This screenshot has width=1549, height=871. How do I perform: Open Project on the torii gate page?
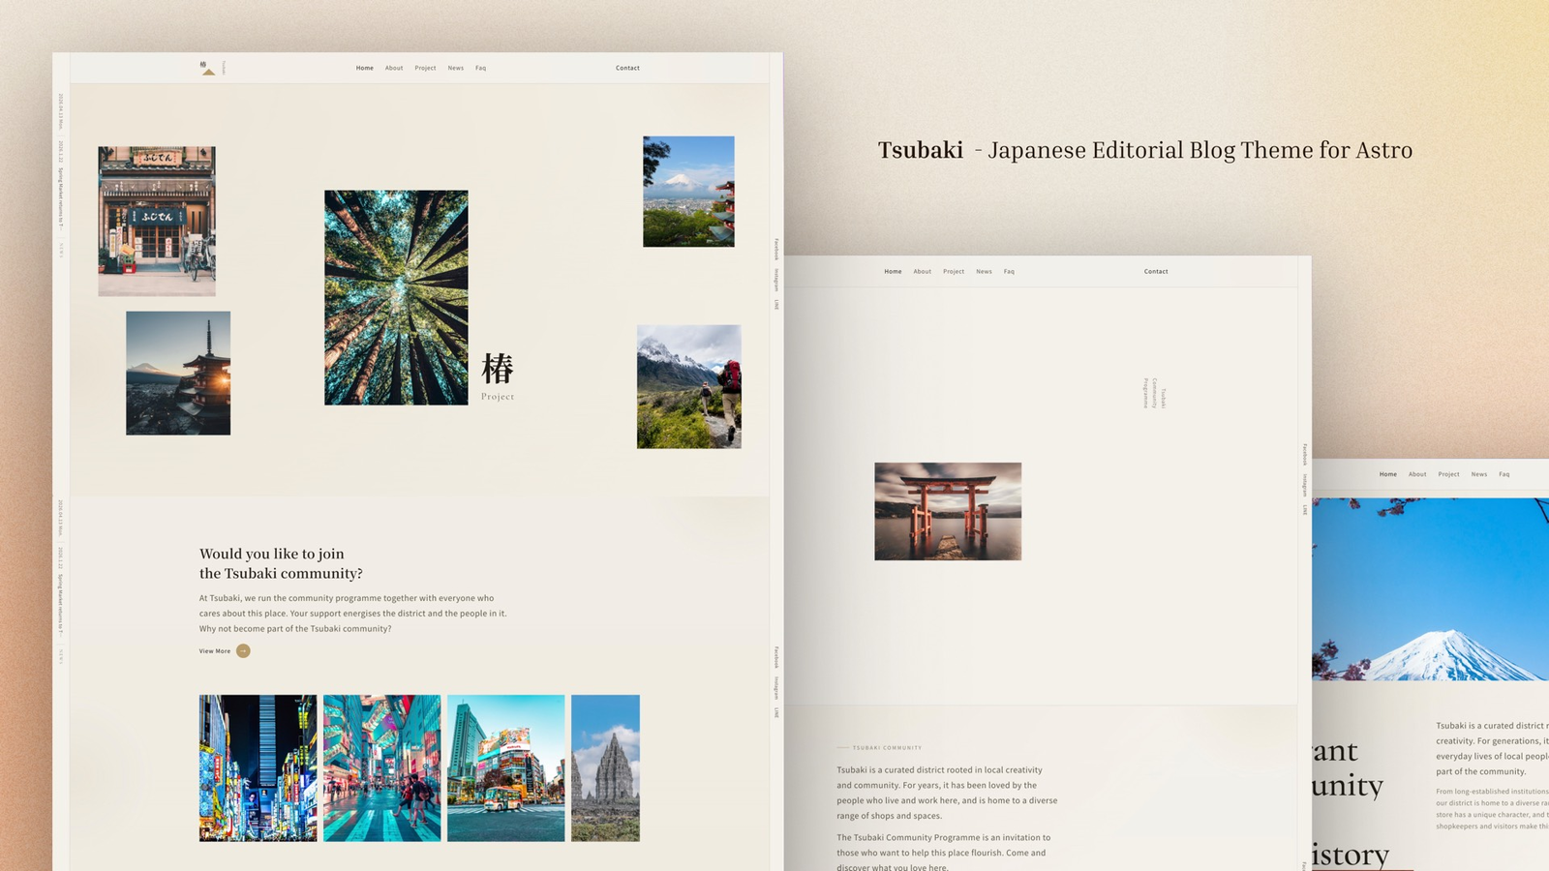954,272
